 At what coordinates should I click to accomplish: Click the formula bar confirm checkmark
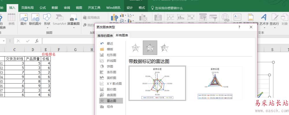28,41
